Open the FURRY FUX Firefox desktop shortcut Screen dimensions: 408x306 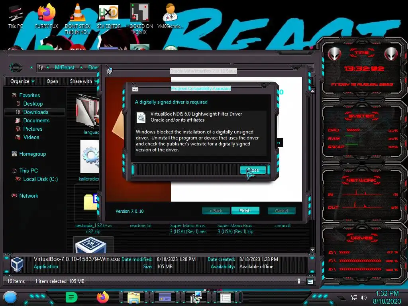coord(46,16)
